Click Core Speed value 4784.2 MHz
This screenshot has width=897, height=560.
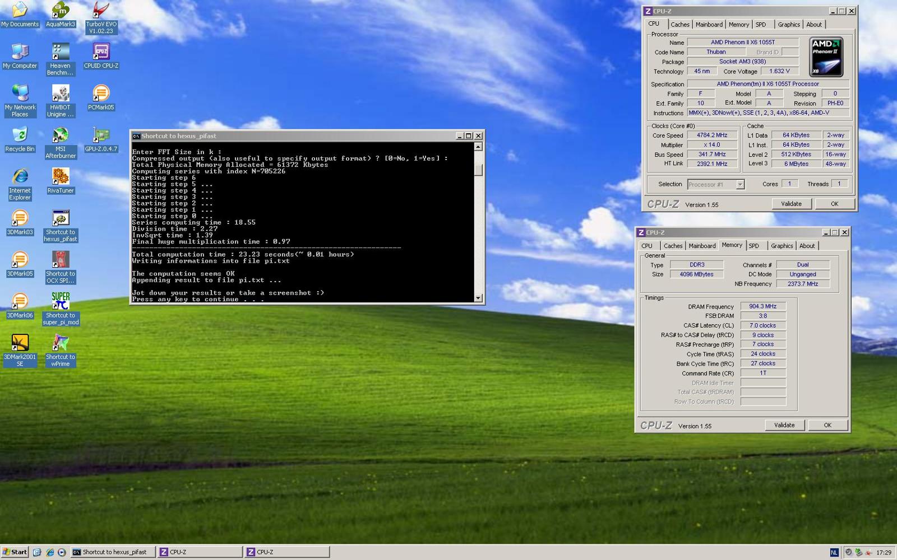click(712, 135)
